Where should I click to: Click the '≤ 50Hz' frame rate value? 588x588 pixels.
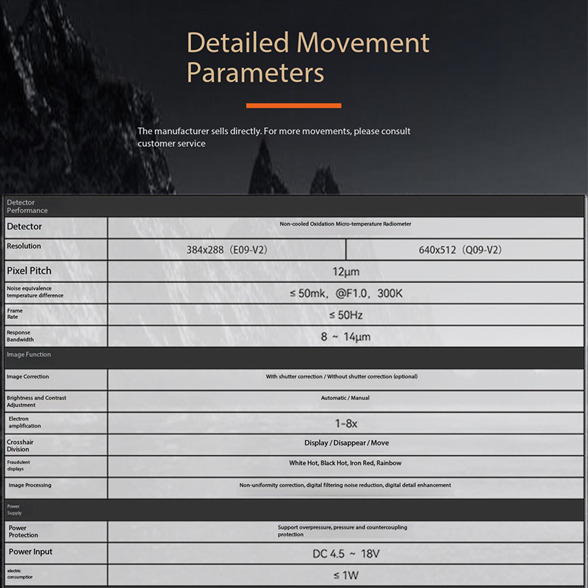point(345,315)
